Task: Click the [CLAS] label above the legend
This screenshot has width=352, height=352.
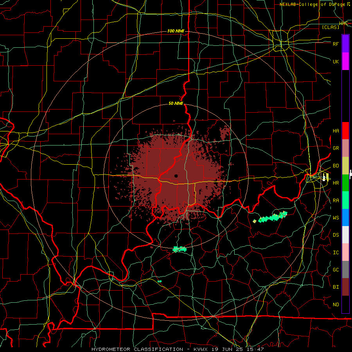Action: click(x=330, y=27)
